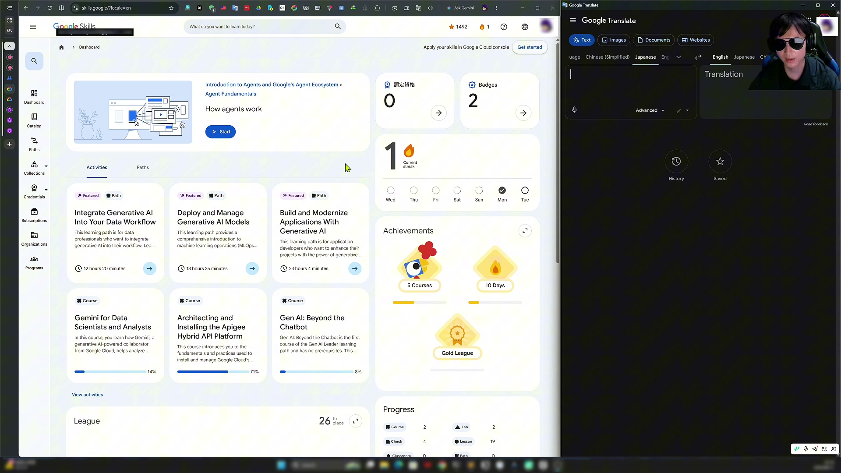Open the View activities link
841x473 pixels.
[87, 395]
